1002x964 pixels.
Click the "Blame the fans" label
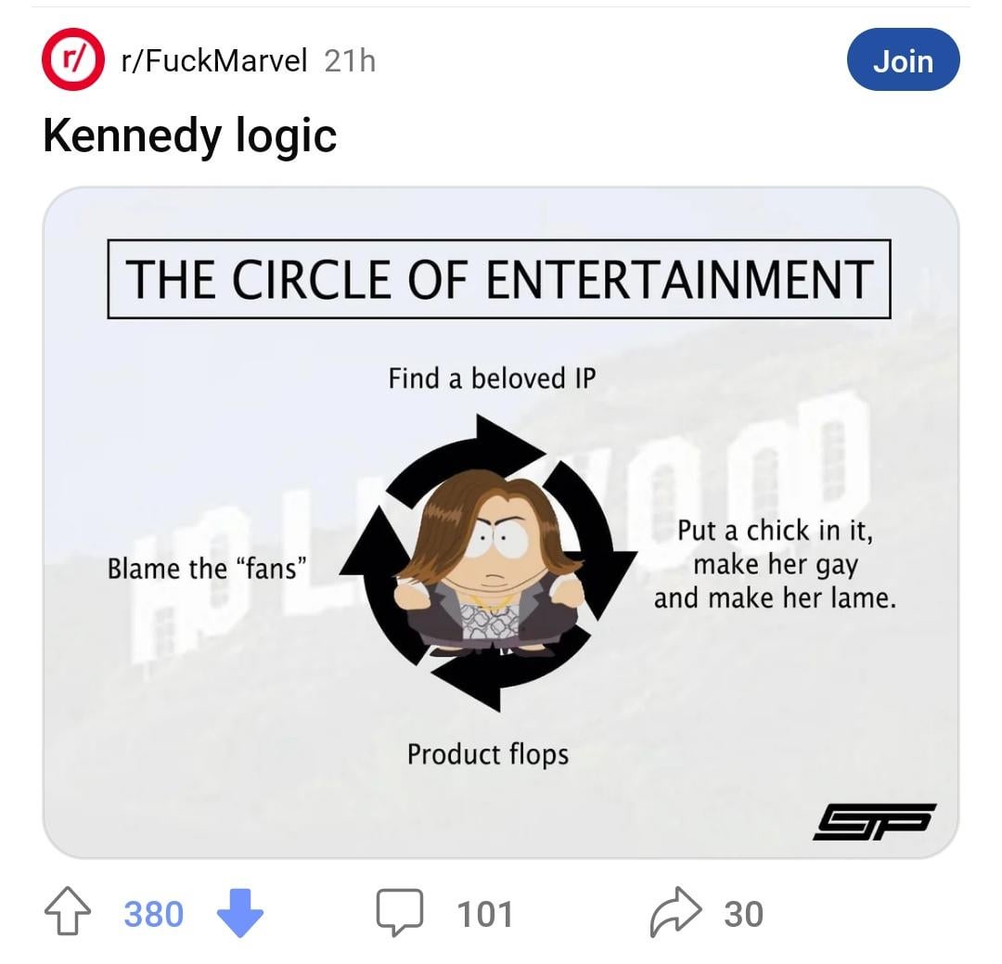[x=207, y=568]
